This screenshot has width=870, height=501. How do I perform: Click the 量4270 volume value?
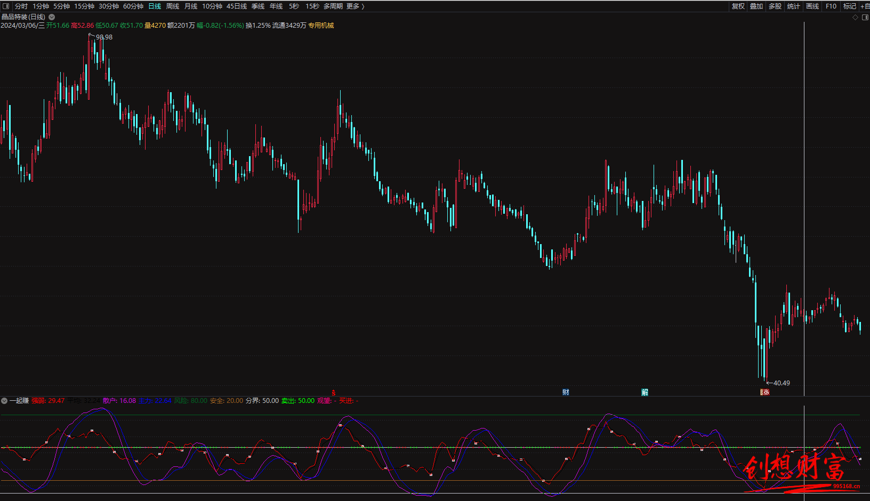coord(155,26)
